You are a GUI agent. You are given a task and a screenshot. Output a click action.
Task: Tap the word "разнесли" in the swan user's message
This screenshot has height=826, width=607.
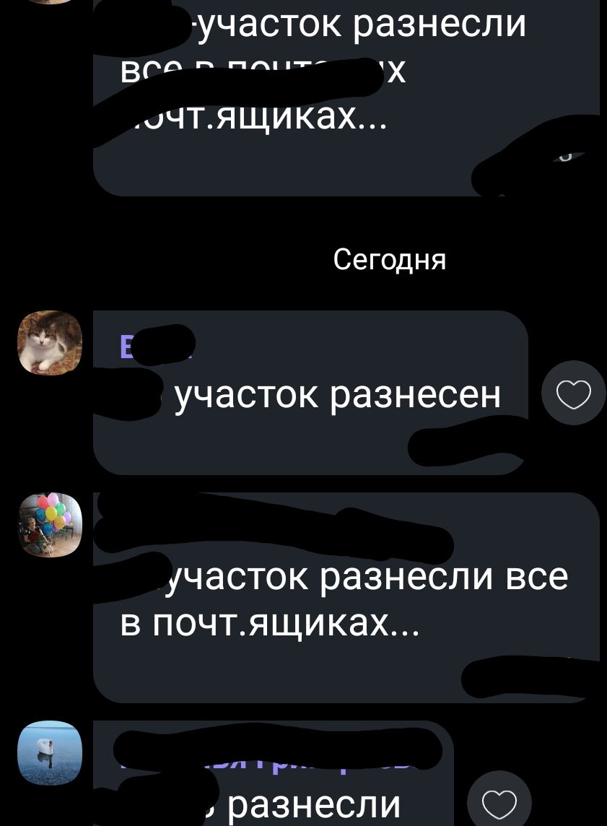(314, 804)
